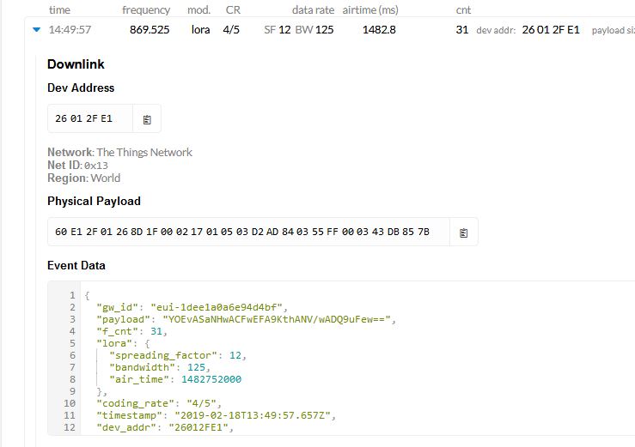Copy the Dev Address to clipboard
The image size is (635, 447).
(147, 119)
